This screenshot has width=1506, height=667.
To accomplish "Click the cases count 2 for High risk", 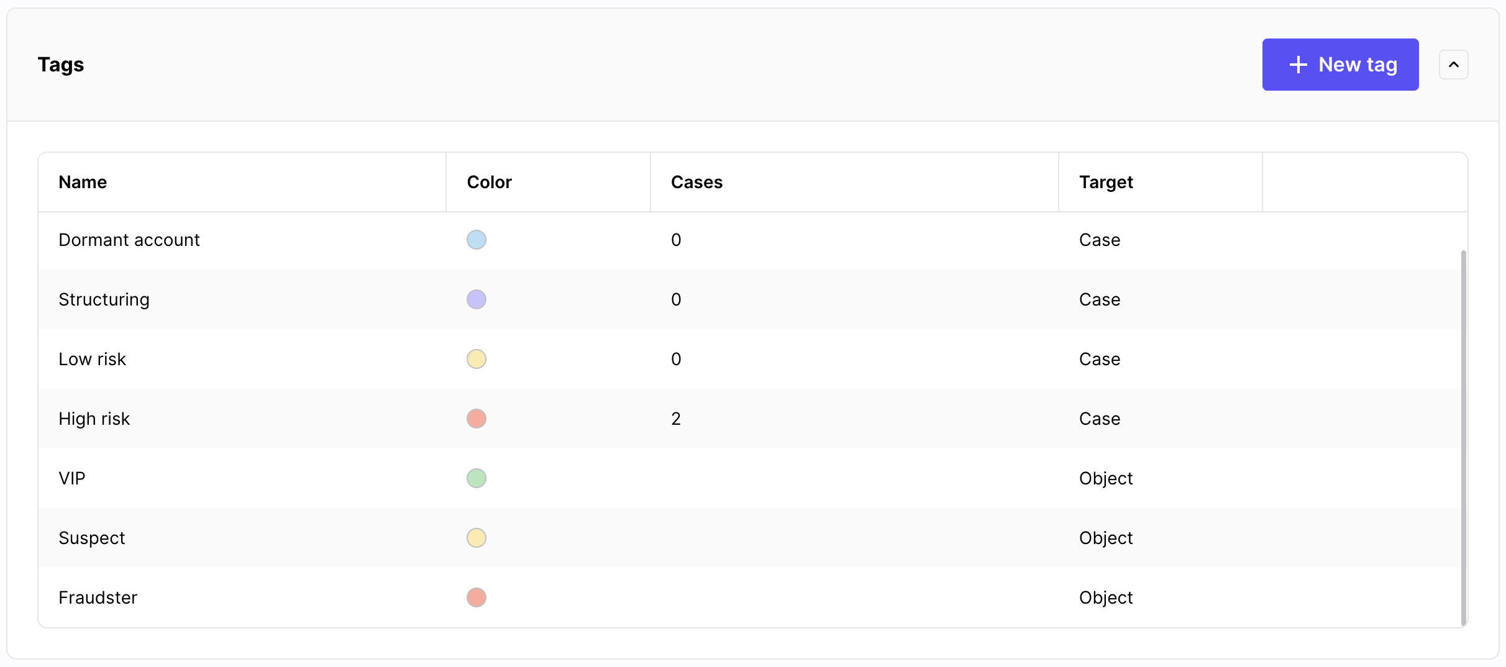I will click(676, 419).
